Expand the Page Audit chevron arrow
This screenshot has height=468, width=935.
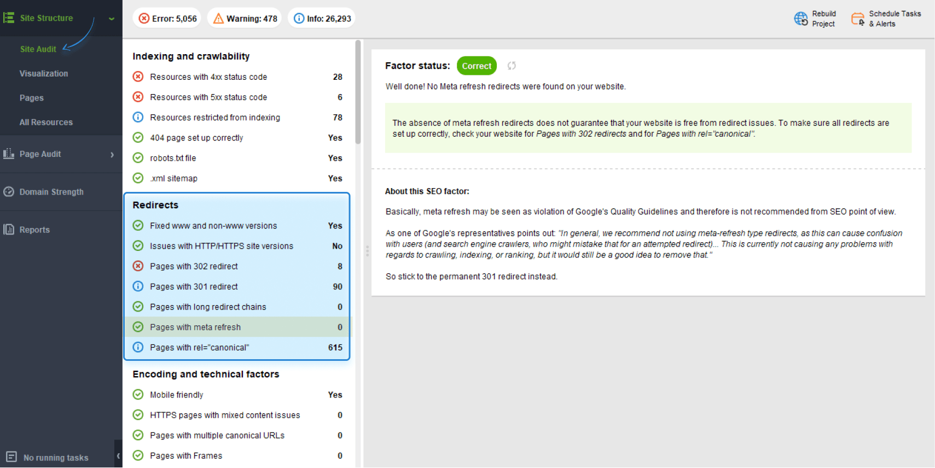112,155
